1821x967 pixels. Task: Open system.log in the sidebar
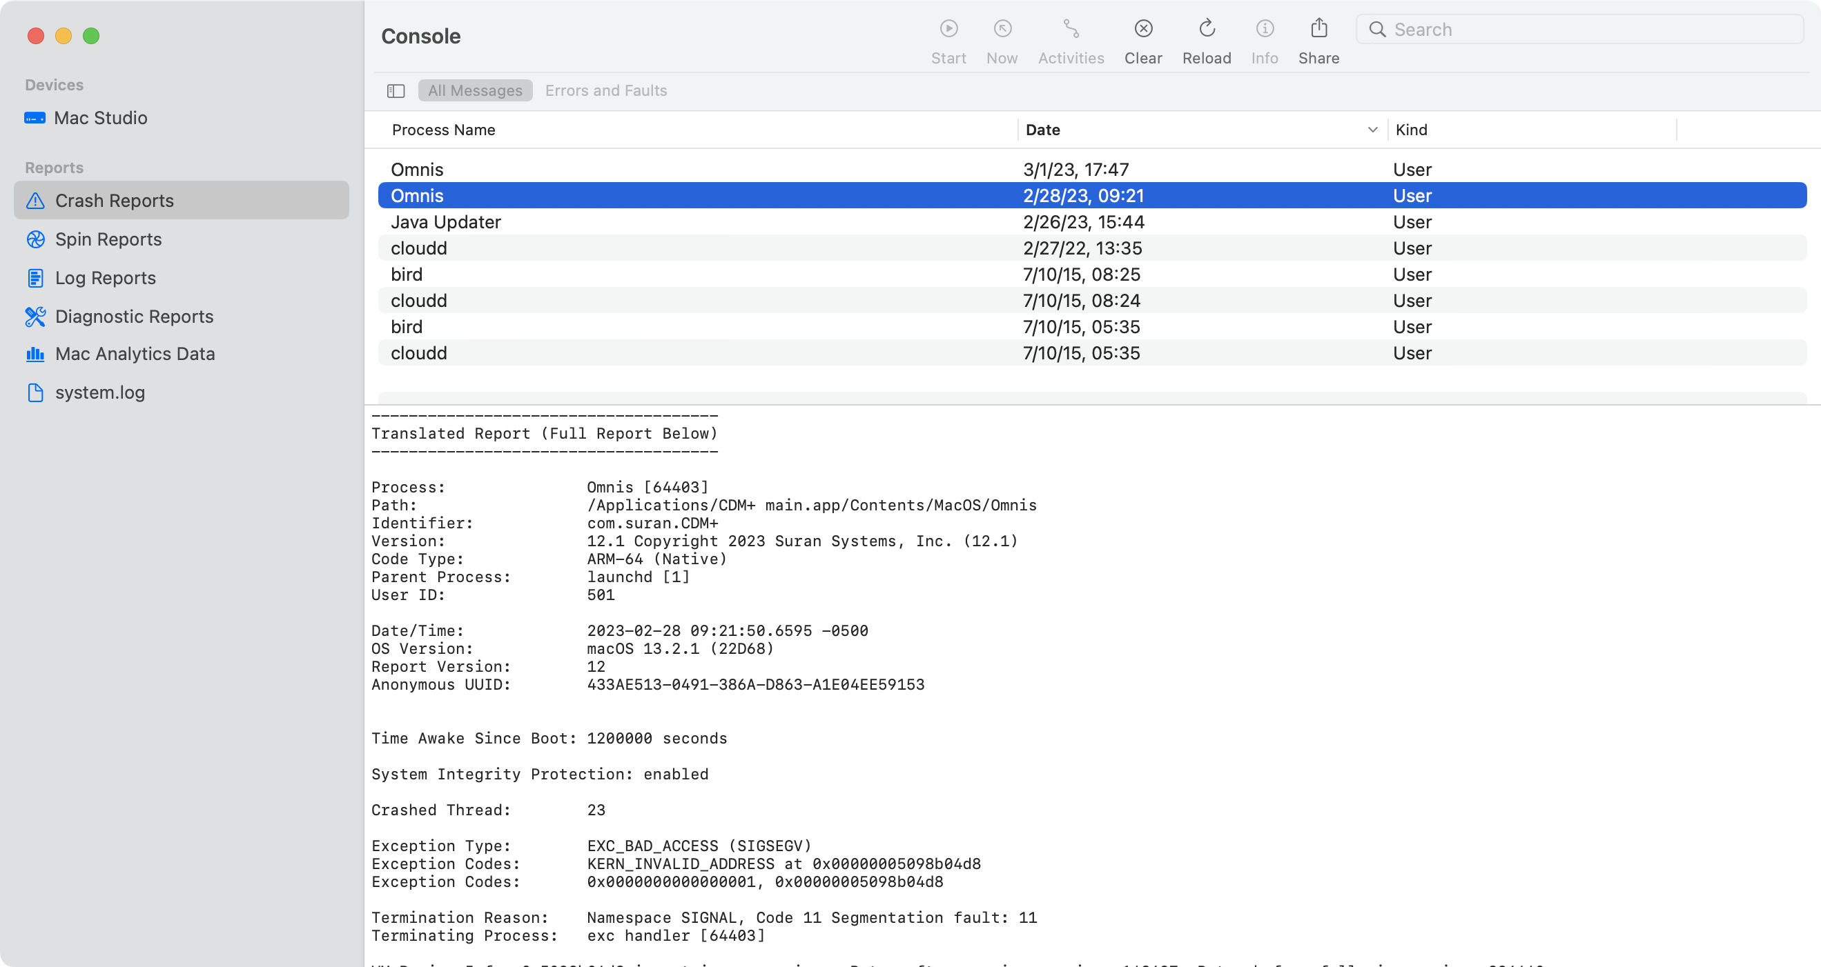(99, 392)
